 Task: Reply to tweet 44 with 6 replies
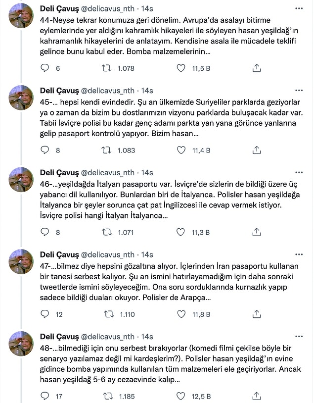(x=45, y=68)
